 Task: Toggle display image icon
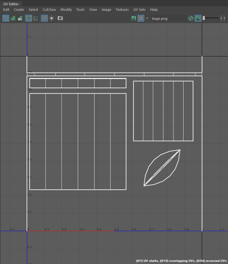[133, 18]
